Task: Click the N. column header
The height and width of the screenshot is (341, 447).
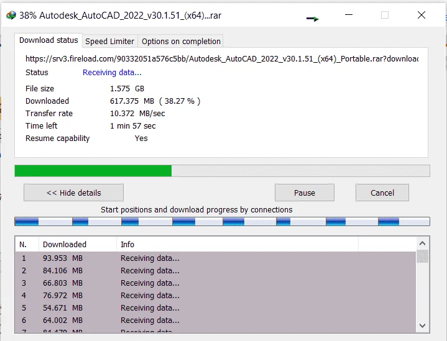Action: pos(27,245)
